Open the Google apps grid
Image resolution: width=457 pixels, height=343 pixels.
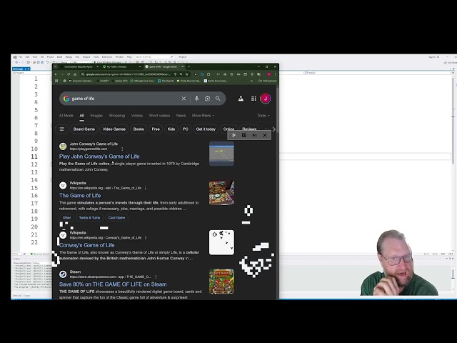tap(253, 99)
